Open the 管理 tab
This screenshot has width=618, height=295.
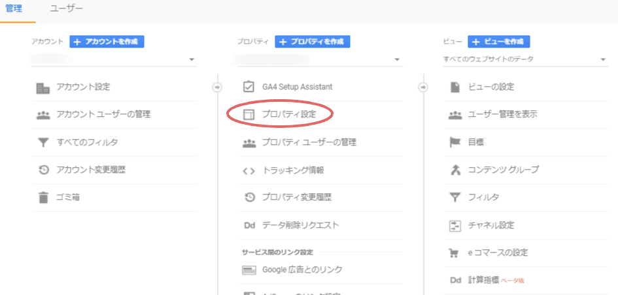pyautogui.click(x=14, y=8)
